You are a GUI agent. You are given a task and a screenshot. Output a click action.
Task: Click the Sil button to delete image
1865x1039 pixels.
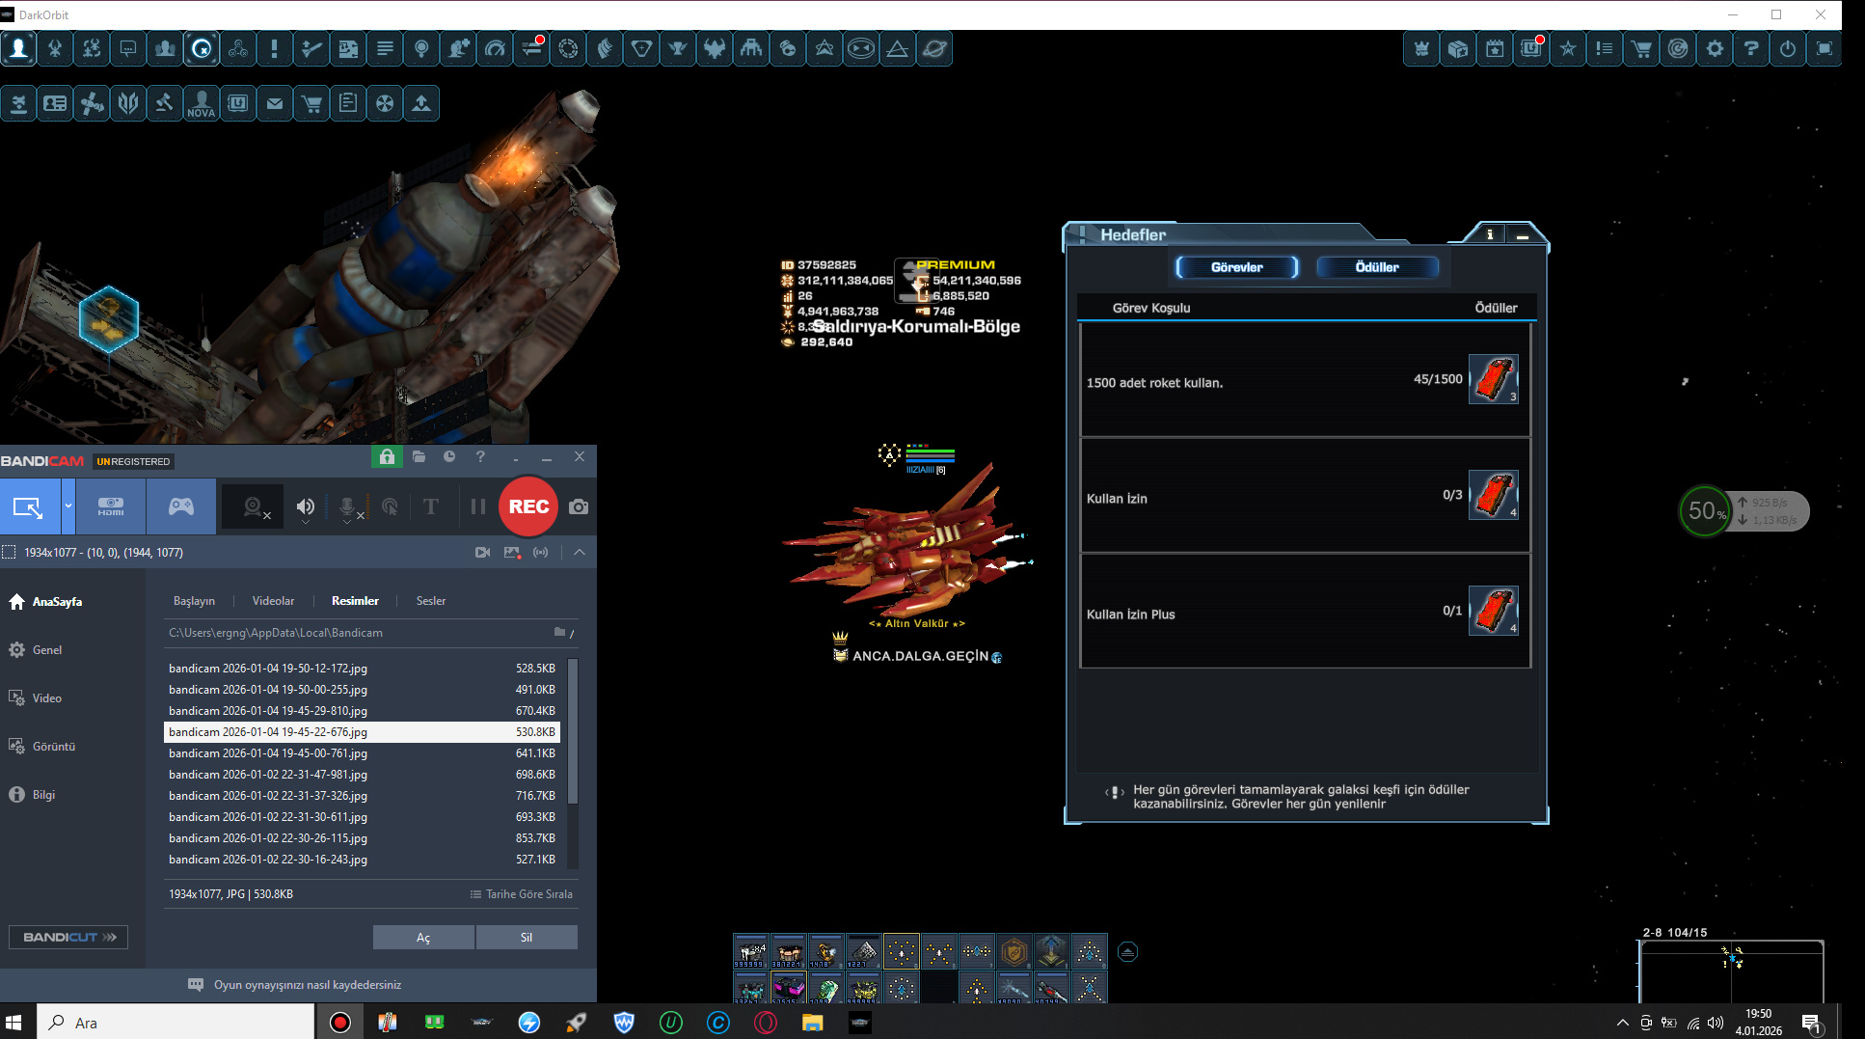coord(527,938)
